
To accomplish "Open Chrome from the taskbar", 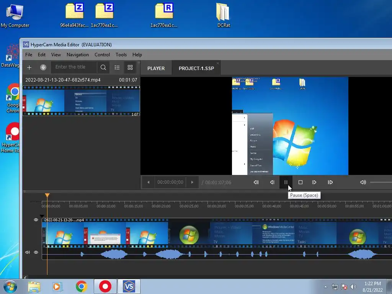I will tap(82, 286).
